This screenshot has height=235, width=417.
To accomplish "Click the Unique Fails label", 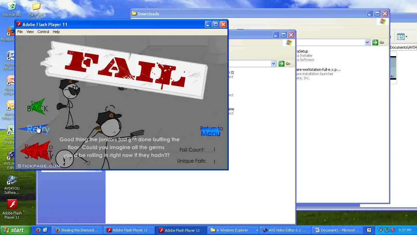I will click(192, 161).
